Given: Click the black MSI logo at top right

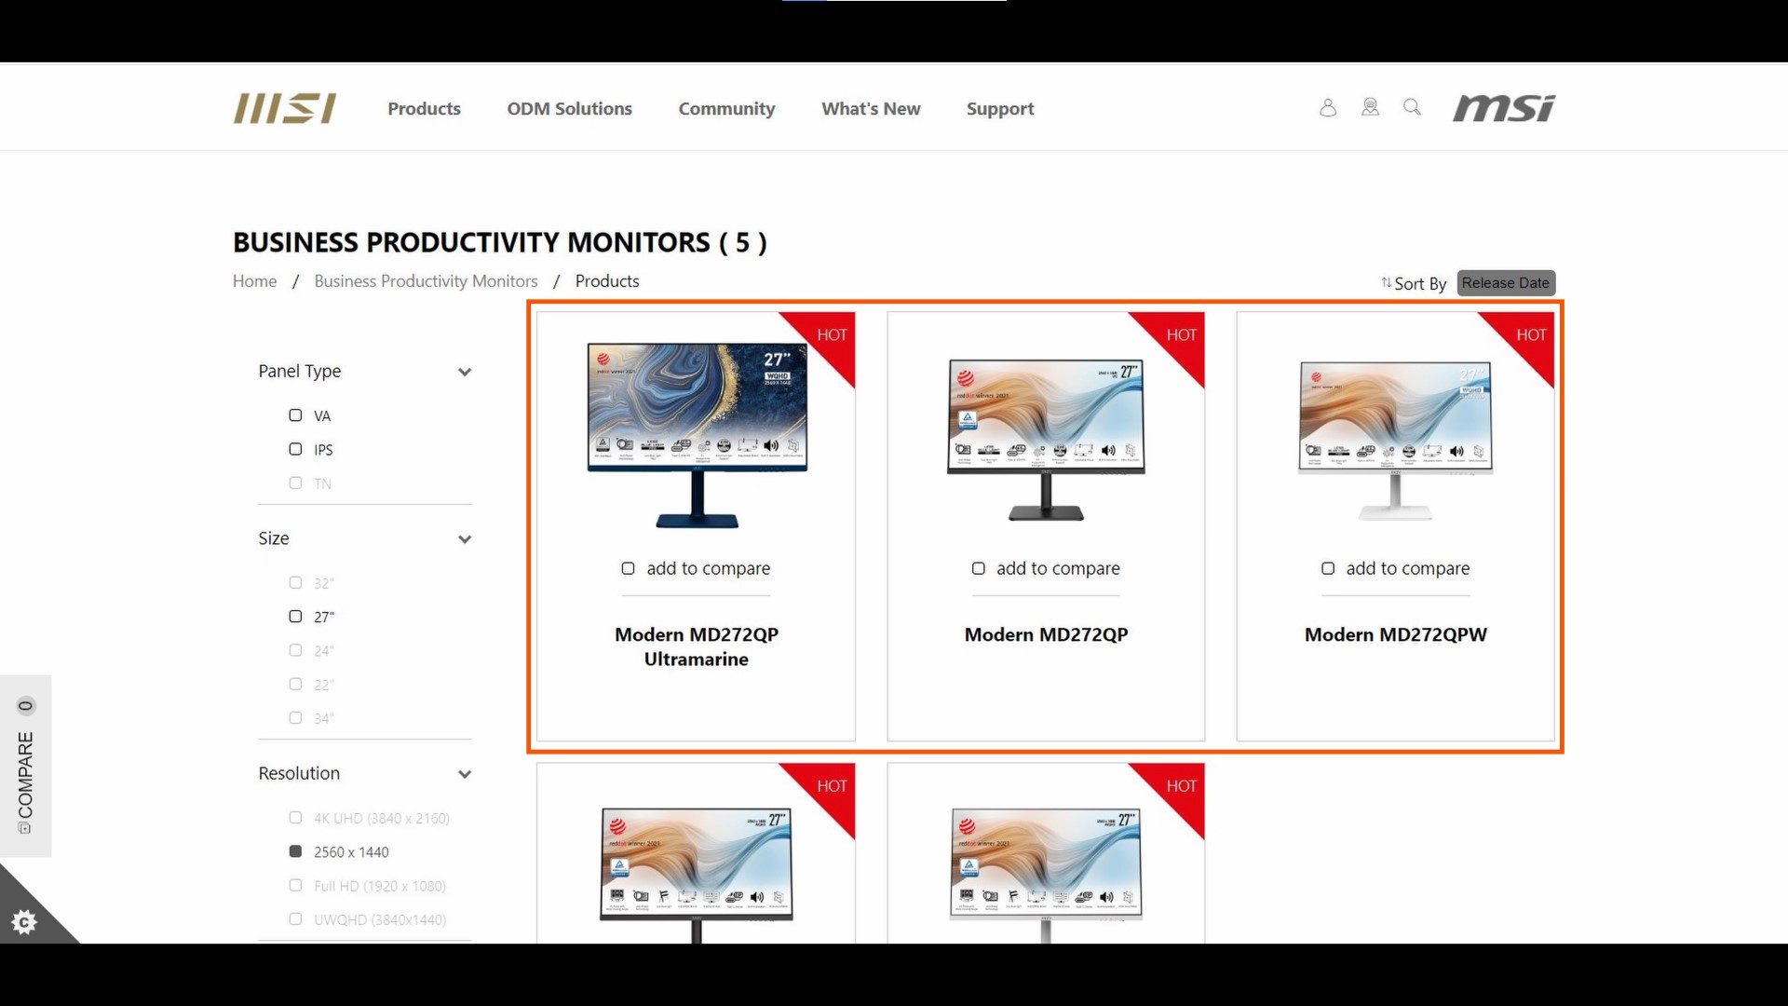Looking at the screenshot, I should [x=1504, y=108].
